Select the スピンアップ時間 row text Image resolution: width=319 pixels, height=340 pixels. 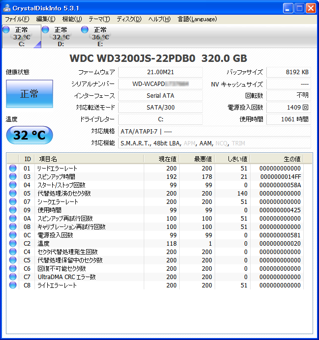(x=56, y=177)
